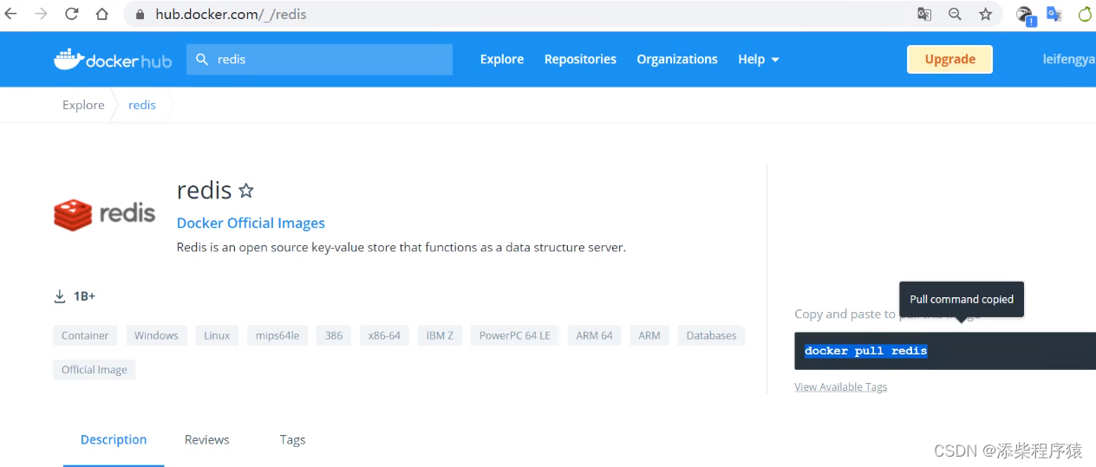Click the docker pull redis command box
Image resolution: width=1096 pixels, height=467 pixels.
pyautogui.click(x=945, y=351)
